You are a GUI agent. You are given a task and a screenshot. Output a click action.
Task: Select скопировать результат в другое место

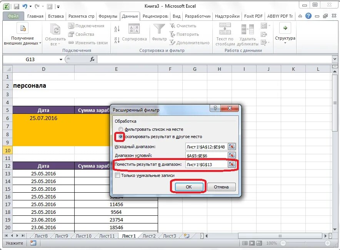[x=120, y=137]
